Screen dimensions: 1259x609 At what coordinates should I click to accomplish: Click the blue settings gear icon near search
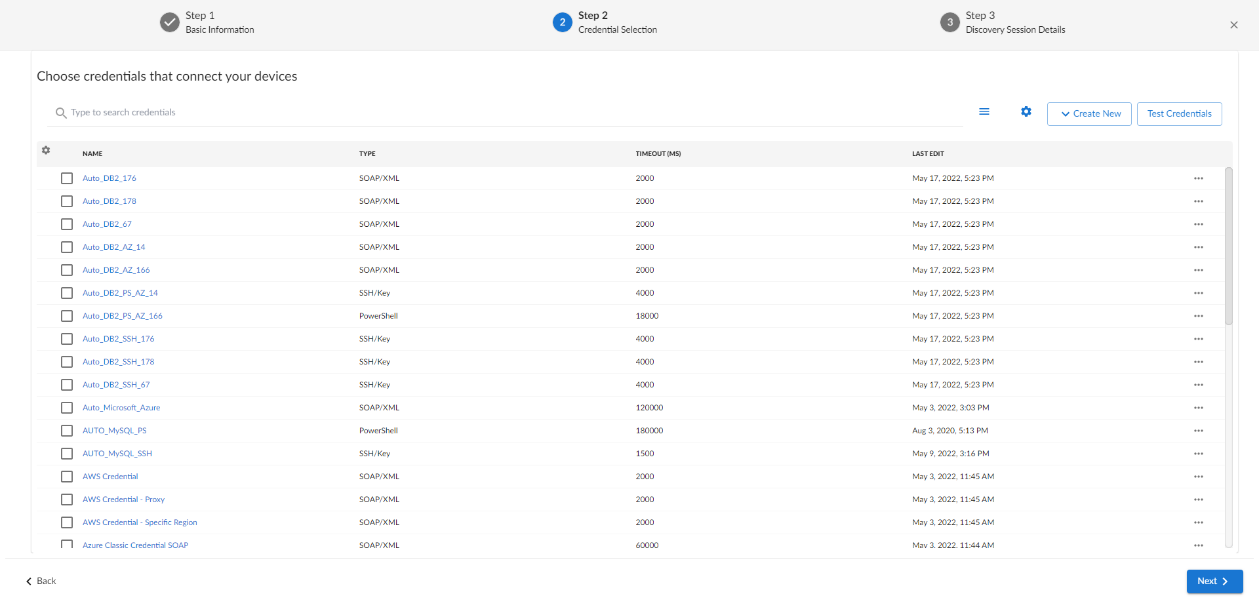point(1026,112)
